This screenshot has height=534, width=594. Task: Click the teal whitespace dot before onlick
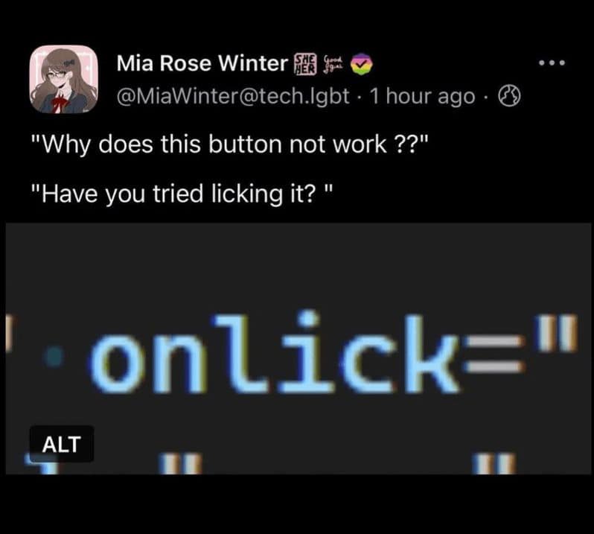[54, 357]
